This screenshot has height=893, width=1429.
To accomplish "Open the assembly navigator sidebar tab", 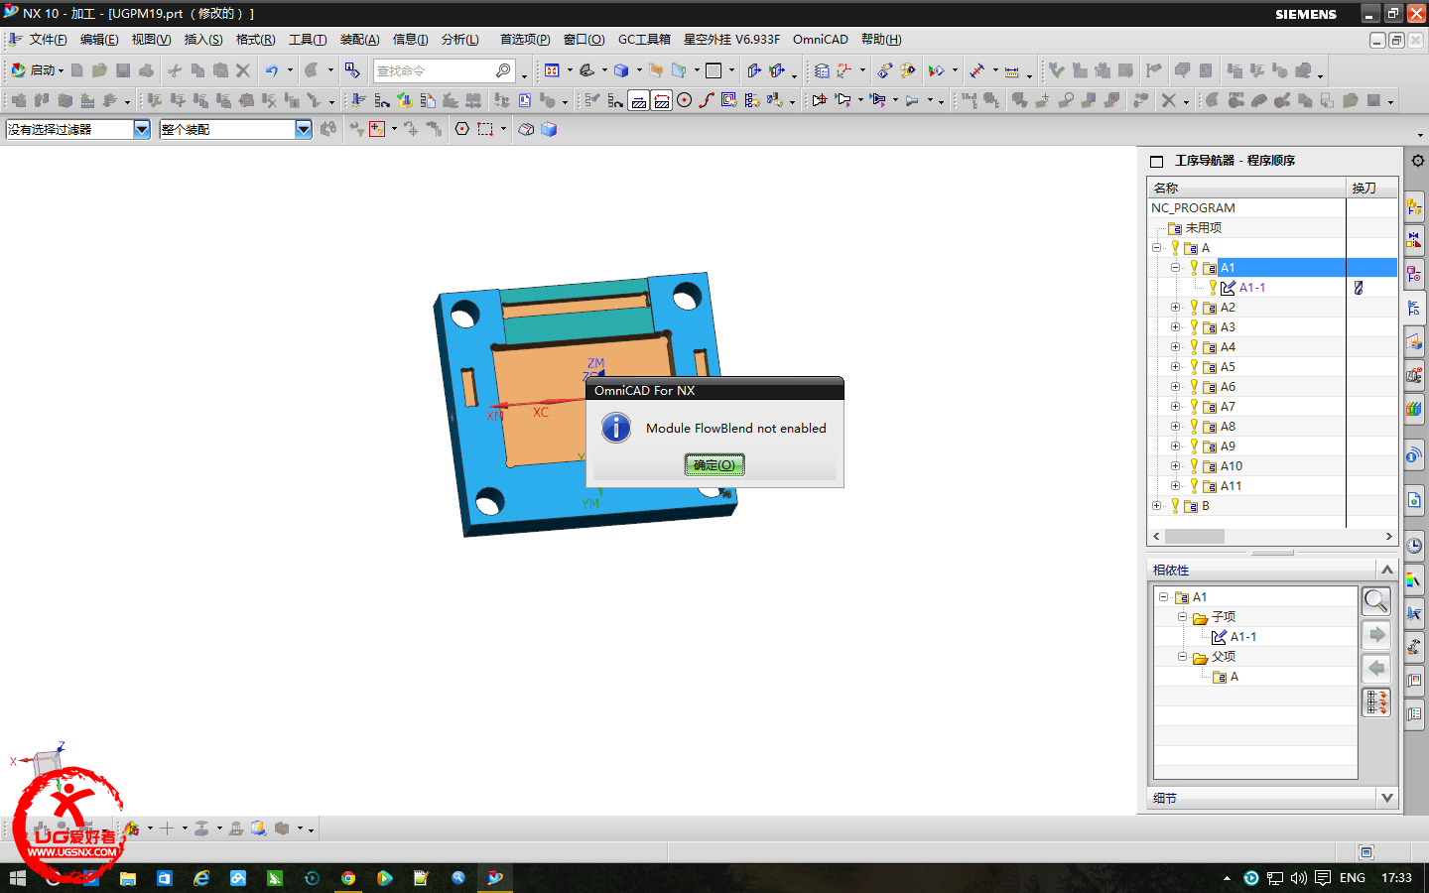I will click(1414, 207).
